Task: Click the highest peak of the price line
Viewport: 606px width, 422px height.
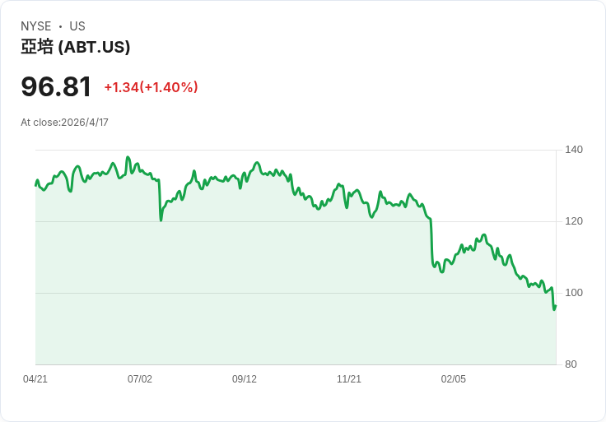Action: tap(128, 157)
